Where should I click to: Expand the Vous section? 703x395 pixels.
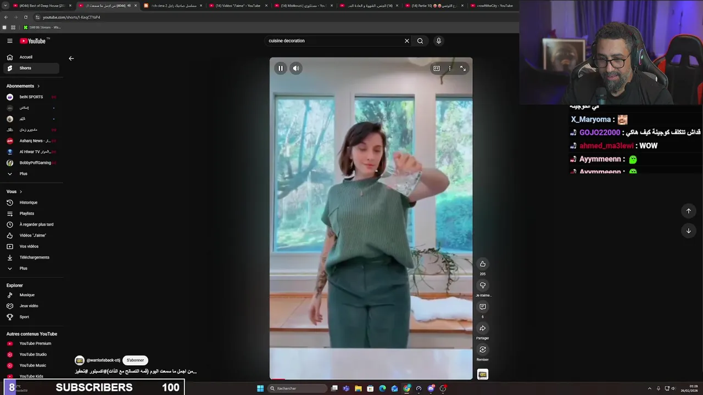(14, 191)
